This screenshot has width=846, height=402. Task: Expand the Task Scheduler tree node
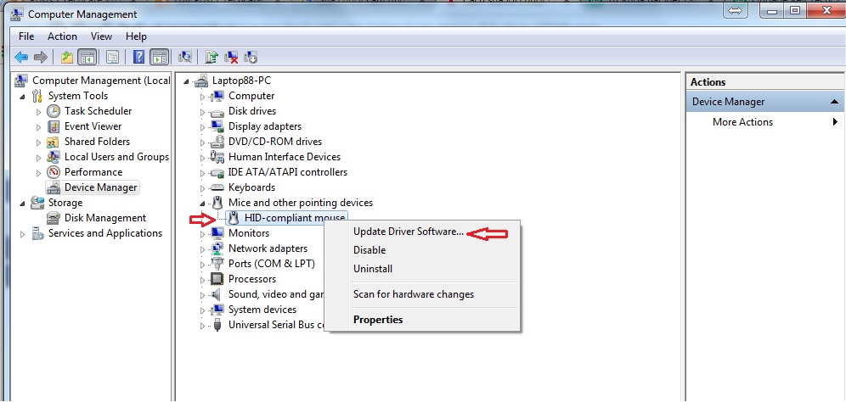(38, 112)
